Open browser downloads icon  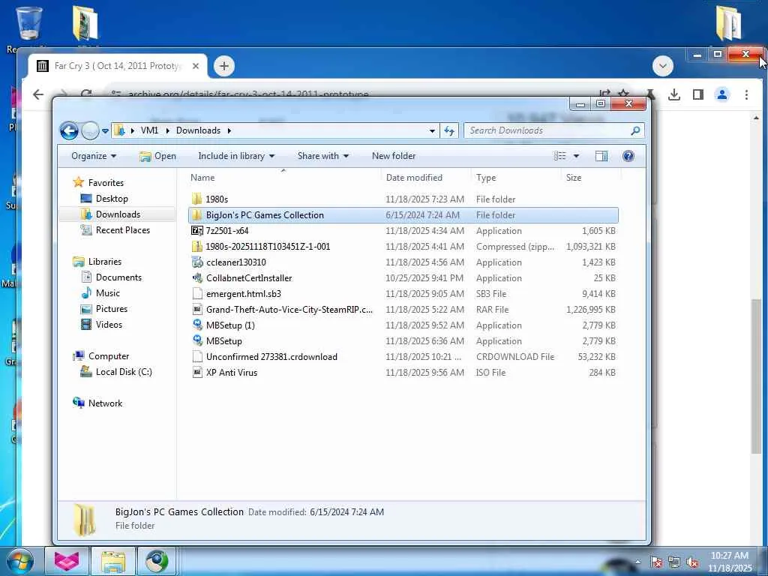674,94
